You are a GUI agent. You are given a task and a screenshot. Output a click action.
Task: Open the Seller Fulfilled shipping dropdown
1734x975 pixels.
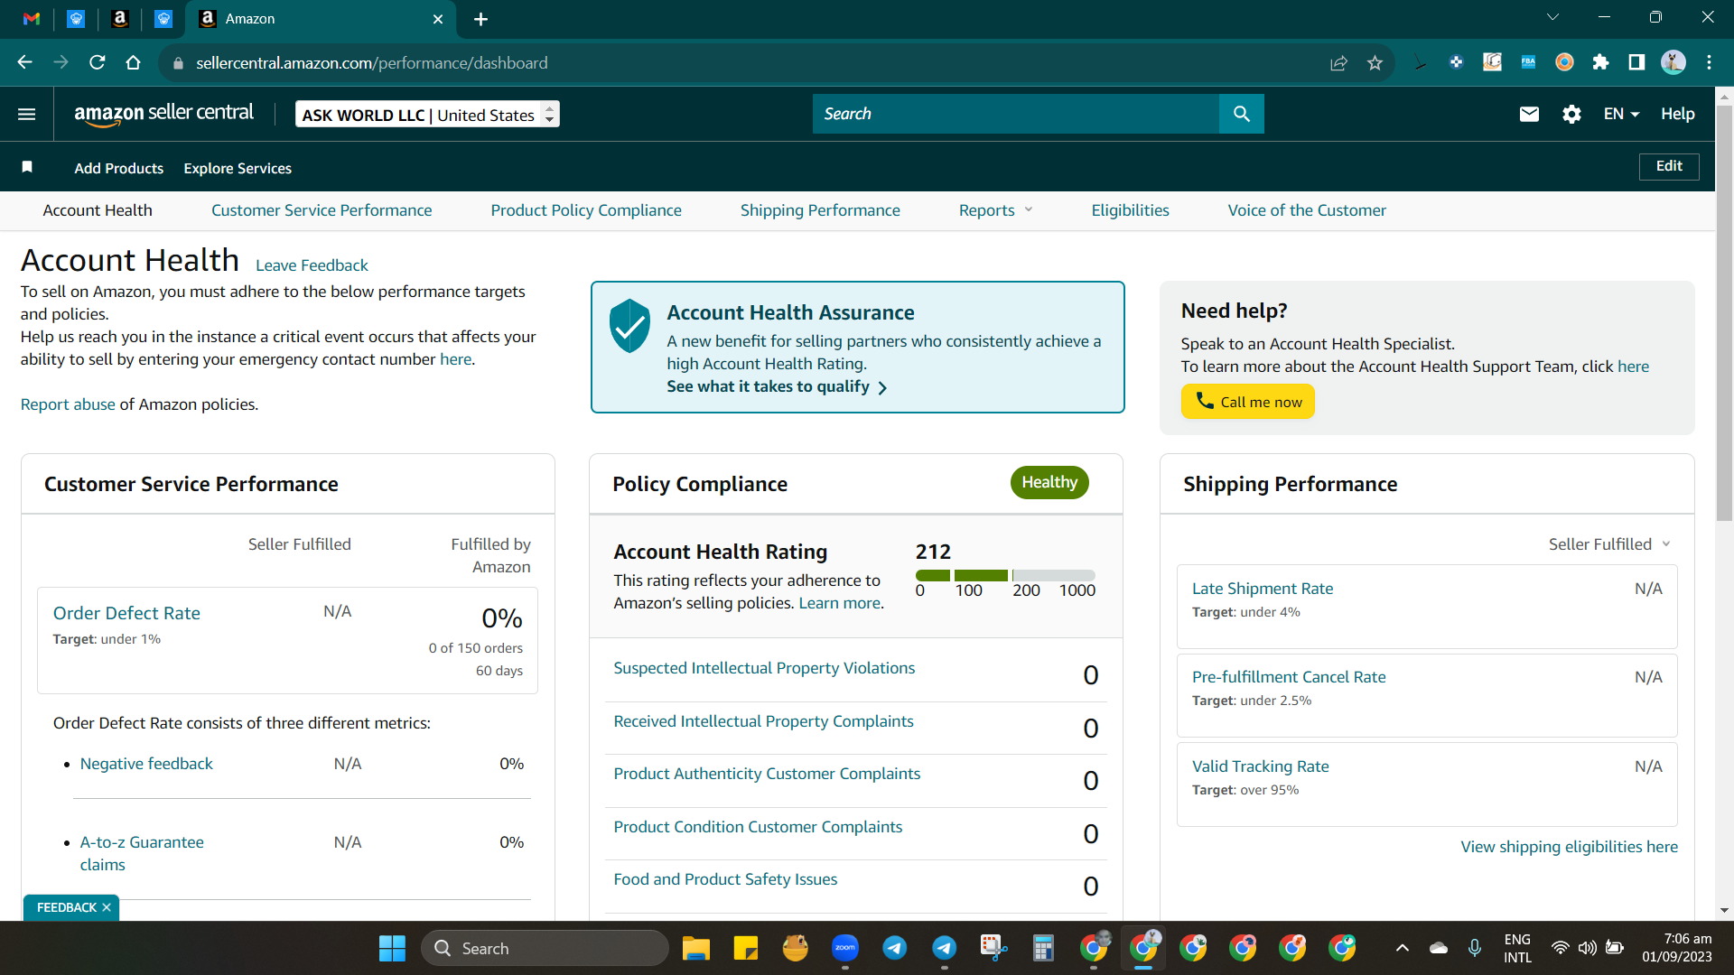click(x=1609, y=544)
